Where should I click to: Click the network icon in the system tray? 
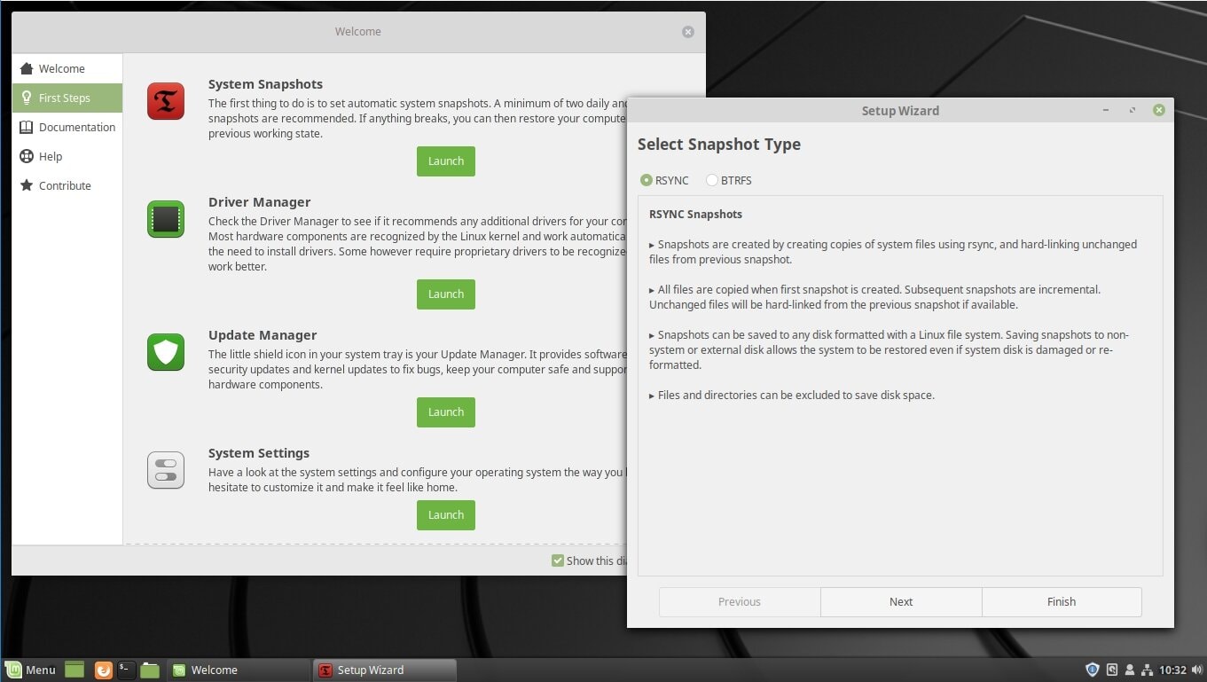[x=1147, y=670]
